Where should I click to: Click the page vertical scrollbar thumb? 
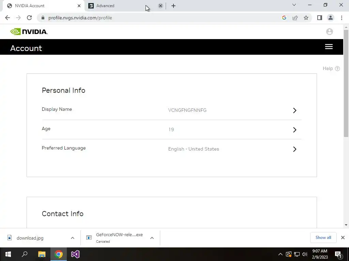click(346, 83)
